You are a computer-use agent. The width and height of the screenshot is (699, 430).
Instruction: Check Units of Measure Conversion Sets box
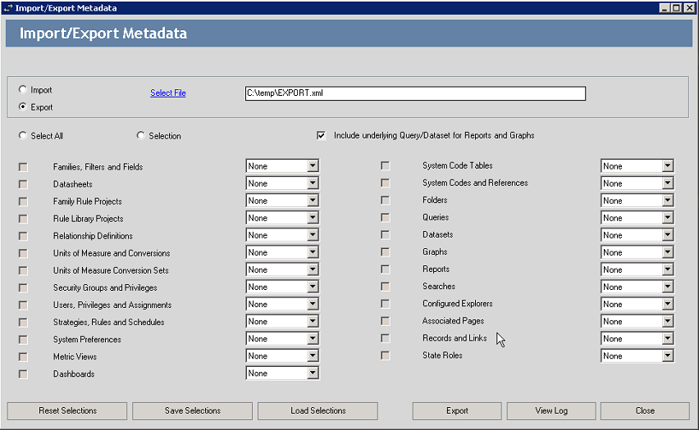23,270
